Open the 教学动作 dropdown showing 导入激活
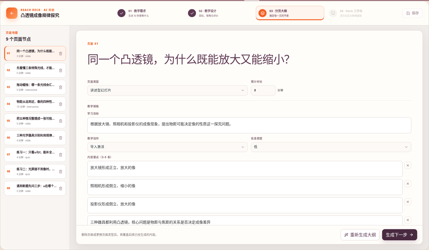 tap(167, 147)
